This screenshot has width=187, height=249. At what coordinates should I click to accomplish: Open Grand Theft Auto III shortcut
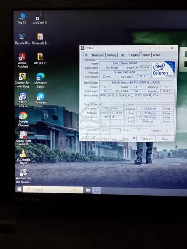pyautogui.click(x=23, y=138)
